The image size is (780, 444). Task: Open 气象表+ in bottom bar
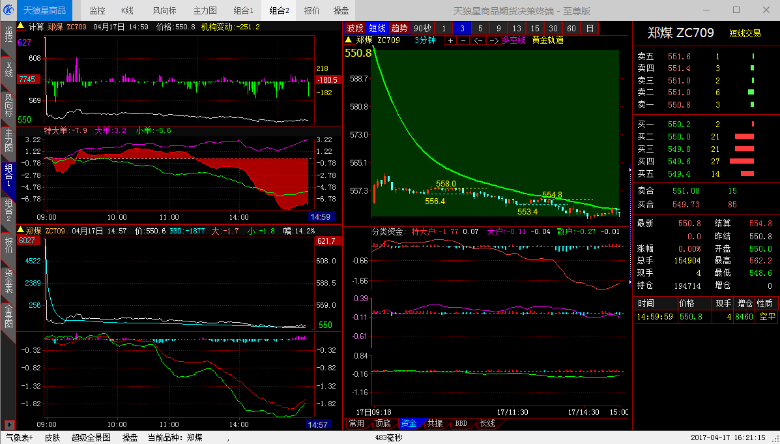[x=19, y=437]
